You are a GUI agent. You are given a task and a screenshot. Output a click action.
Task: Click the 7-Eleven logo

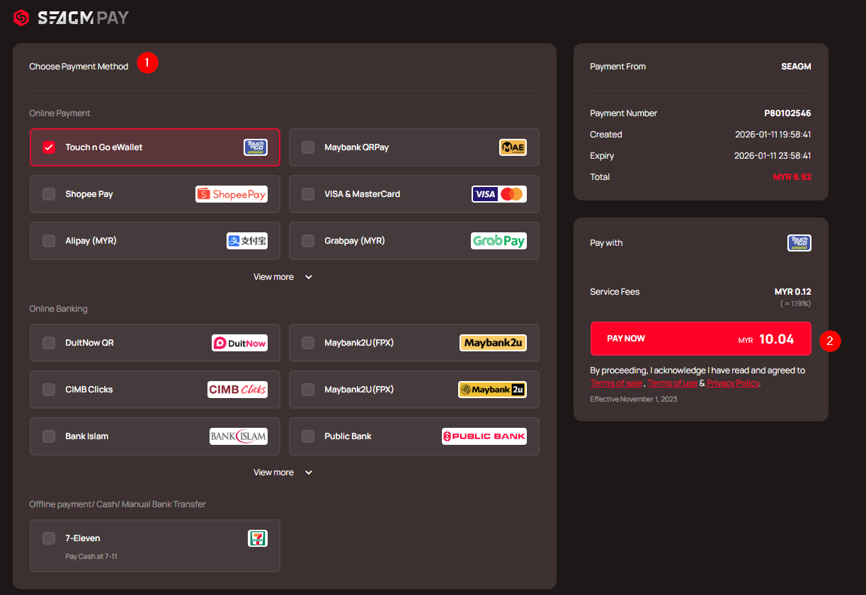258,538
